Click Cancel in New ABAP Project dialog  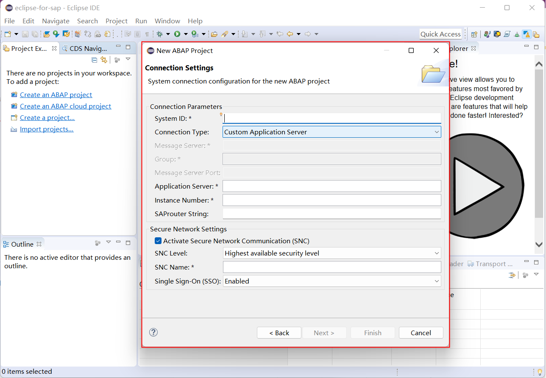421,333
